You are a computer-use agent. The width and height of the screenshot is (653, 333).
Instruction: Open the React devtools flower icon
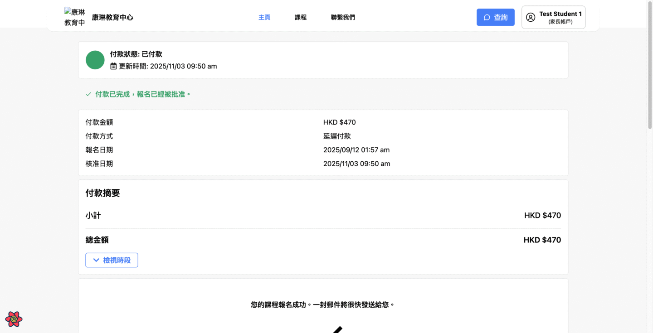click(14, 319)
